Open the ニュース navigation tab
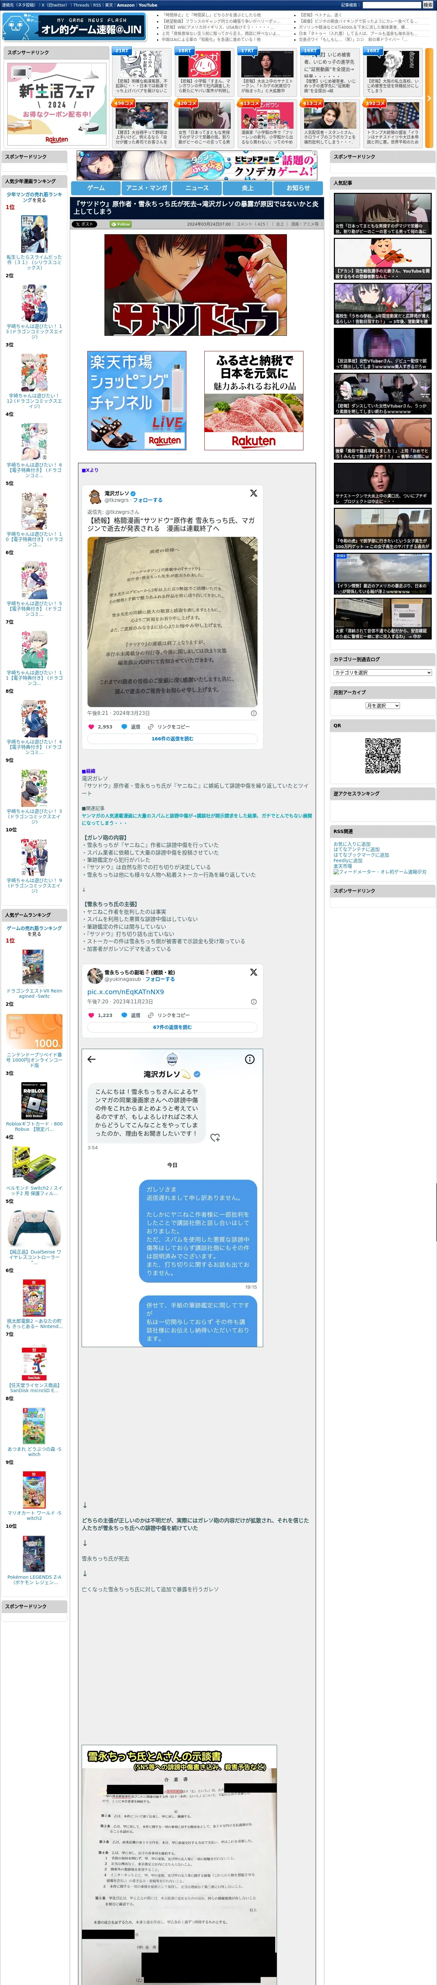 pyautogui.click(x=197, y=188)
